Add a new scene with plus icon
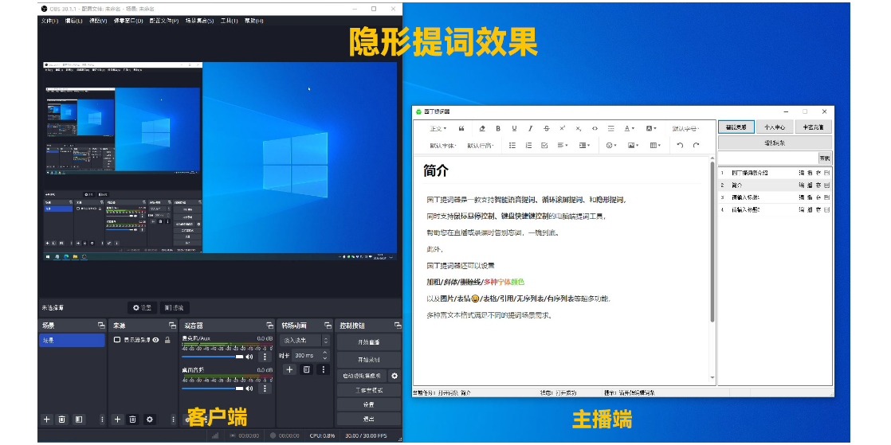The image size is (891, 445). click(x=46, y=419)
